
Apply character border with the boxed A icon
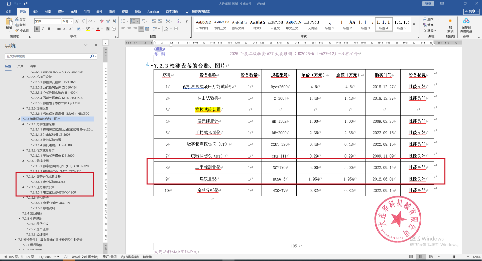point(114,21)
